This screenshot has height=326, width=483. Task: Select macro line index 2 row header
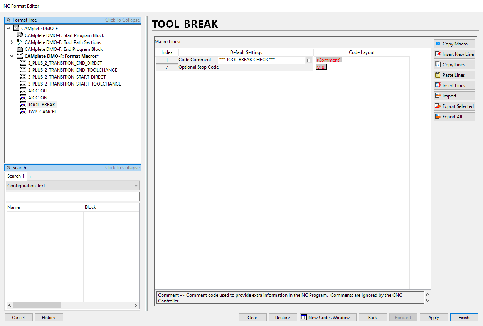pyautogui.click(x=167, y=67)
